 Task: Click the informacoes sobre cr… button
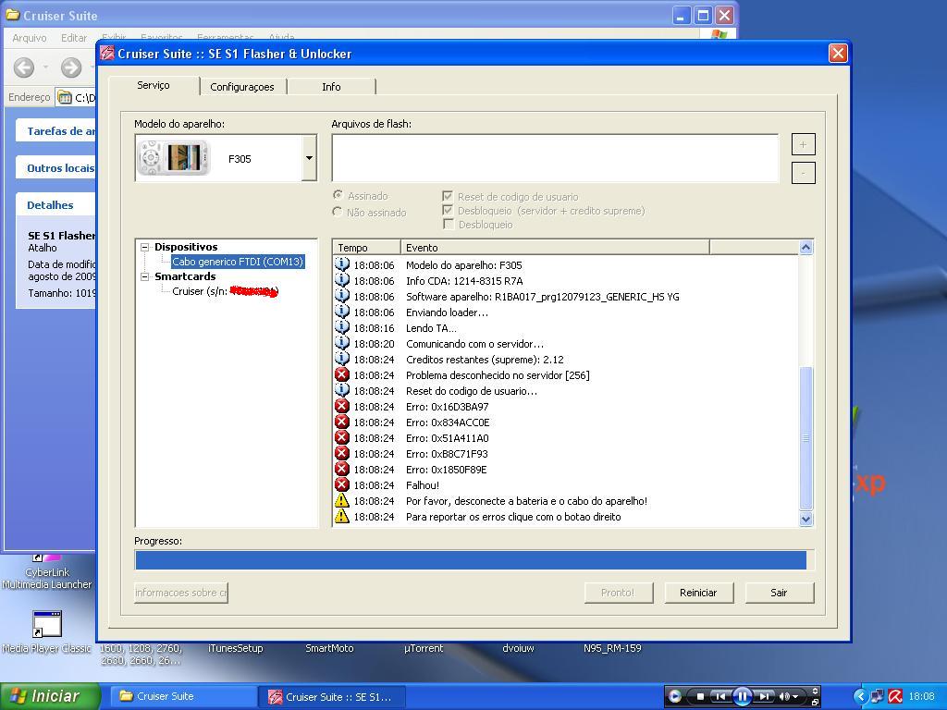pyautogui.click(x=181, y=593)
